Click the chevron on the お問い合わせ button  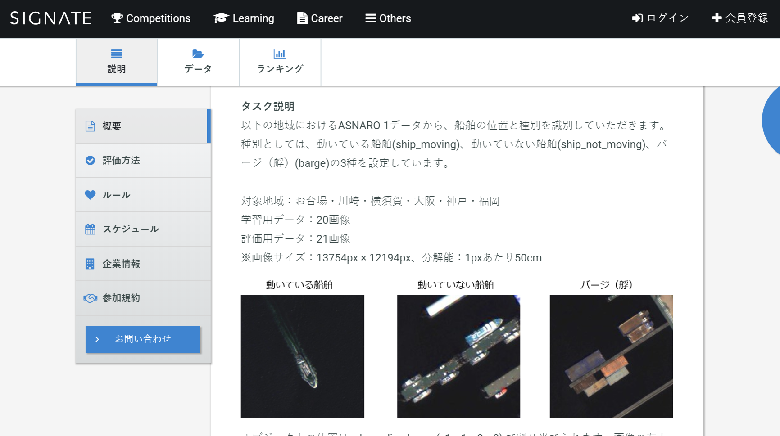(97, 339)
